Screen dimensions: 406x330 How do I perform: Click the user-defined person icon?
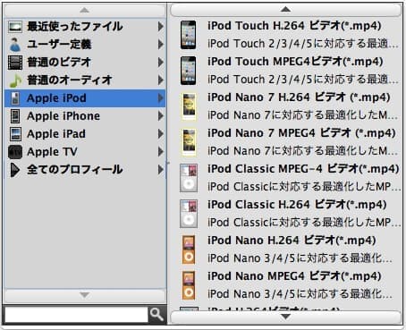[15, 45]
